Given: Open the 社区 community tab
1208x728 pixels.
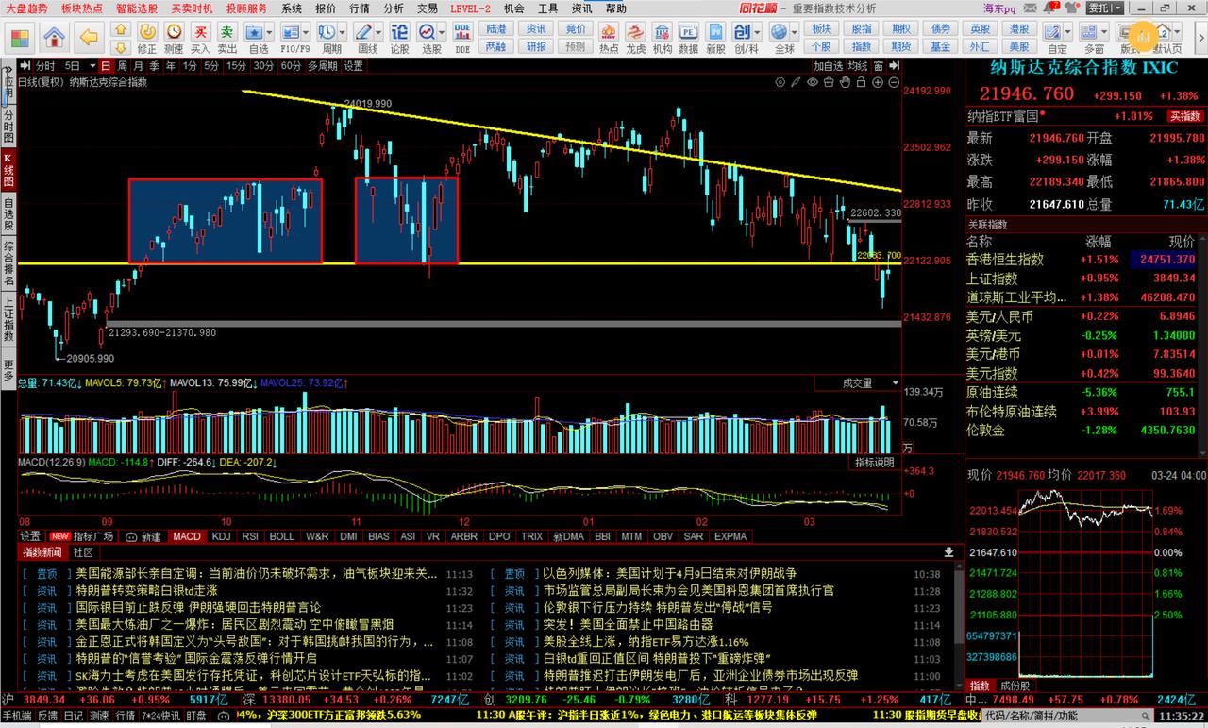Looking at the screenshot, I should tap(83, 552).
